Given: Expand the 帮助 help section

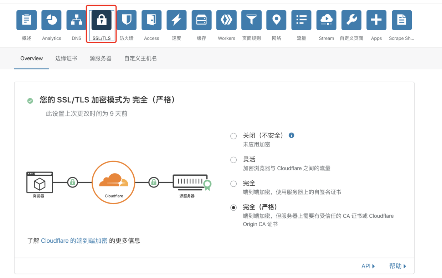Looking at the screenshot, I should click(x=398, y=266).
